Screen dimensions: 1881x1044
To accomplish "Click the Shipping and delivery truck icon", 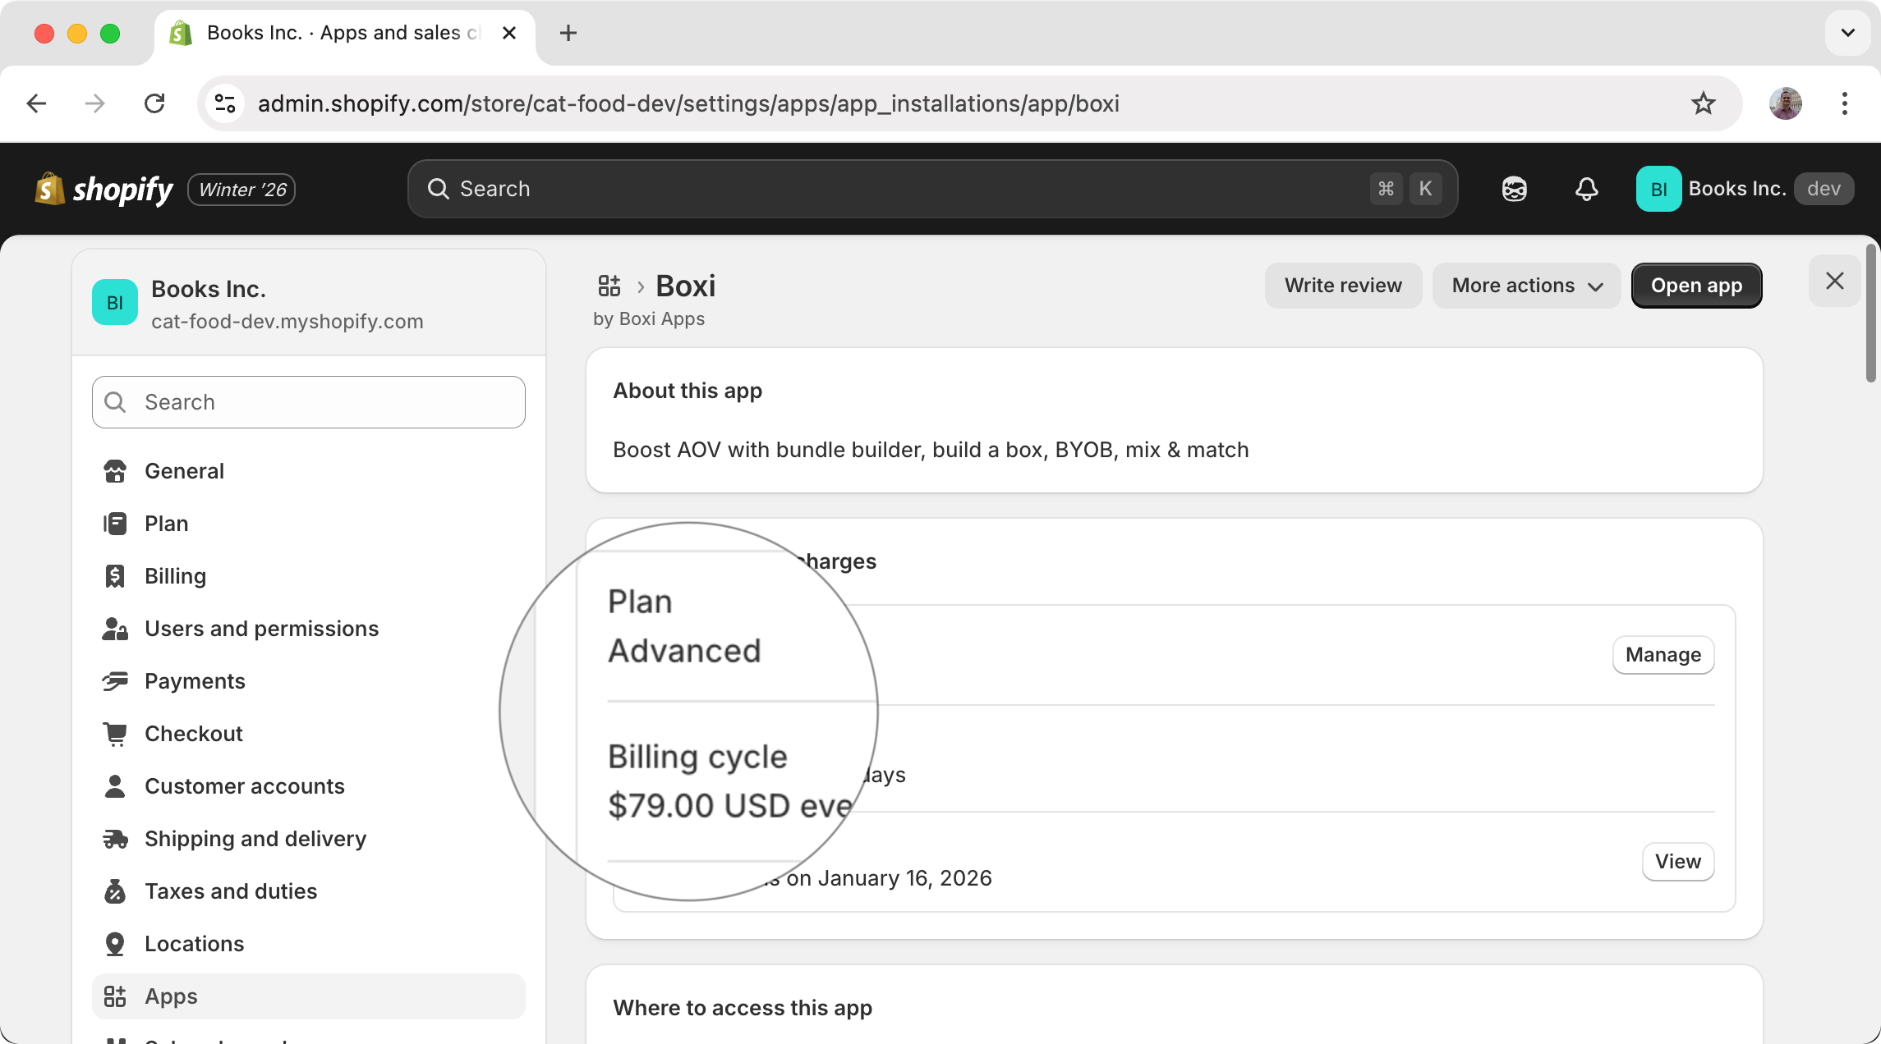I will (x=116, y=838).
